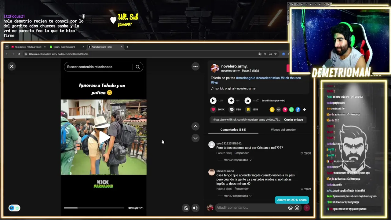Switch to Chris Benoit - Whatever browser tab
Viewport: 391px width, 220px height.
28,47
